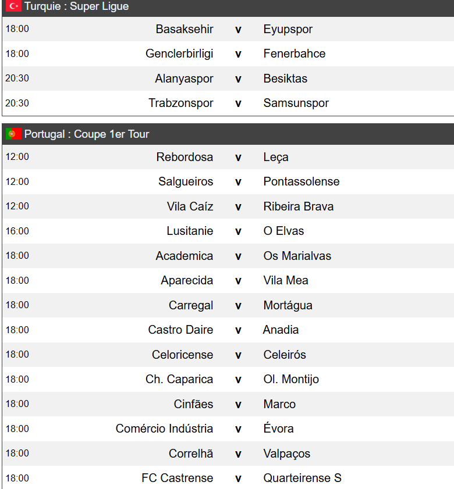454x489 pixels.
Task: Click the Samsunspor team name
Action: (x=296, y=103)
